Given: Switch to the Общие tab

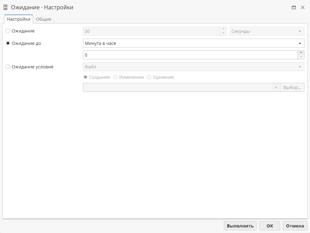Looking at the screenshot, I should [44, 19].
